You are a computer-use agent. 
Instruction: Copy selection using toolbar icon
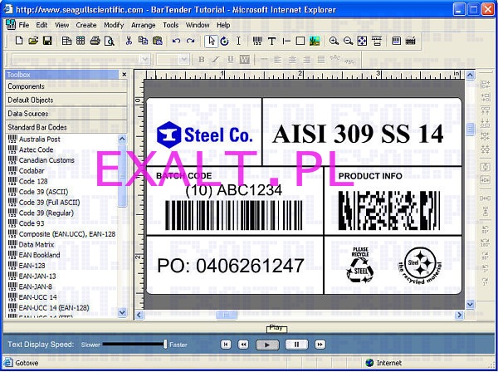coord(144,41)
